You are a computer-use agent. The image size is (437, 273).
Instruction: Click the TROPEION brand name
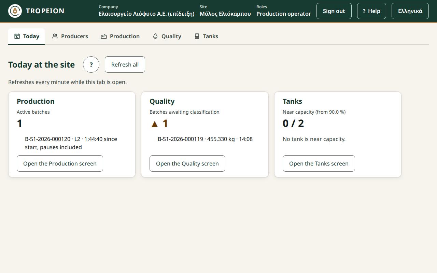point(45,11)
